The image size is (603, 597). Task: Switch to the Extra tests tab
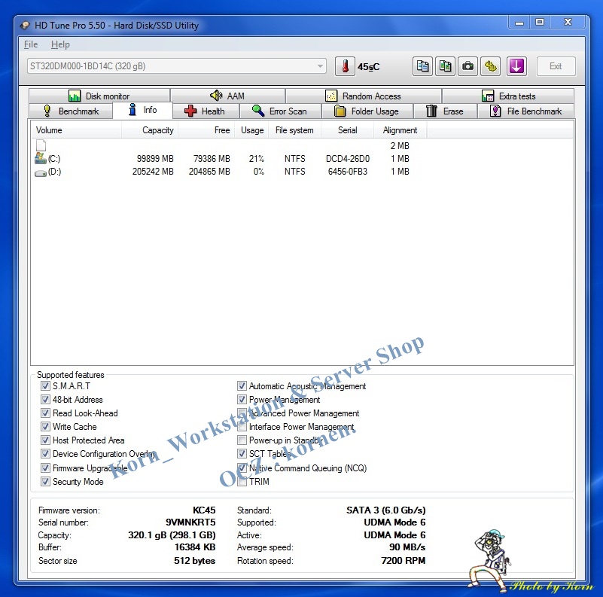pos(508,96)
